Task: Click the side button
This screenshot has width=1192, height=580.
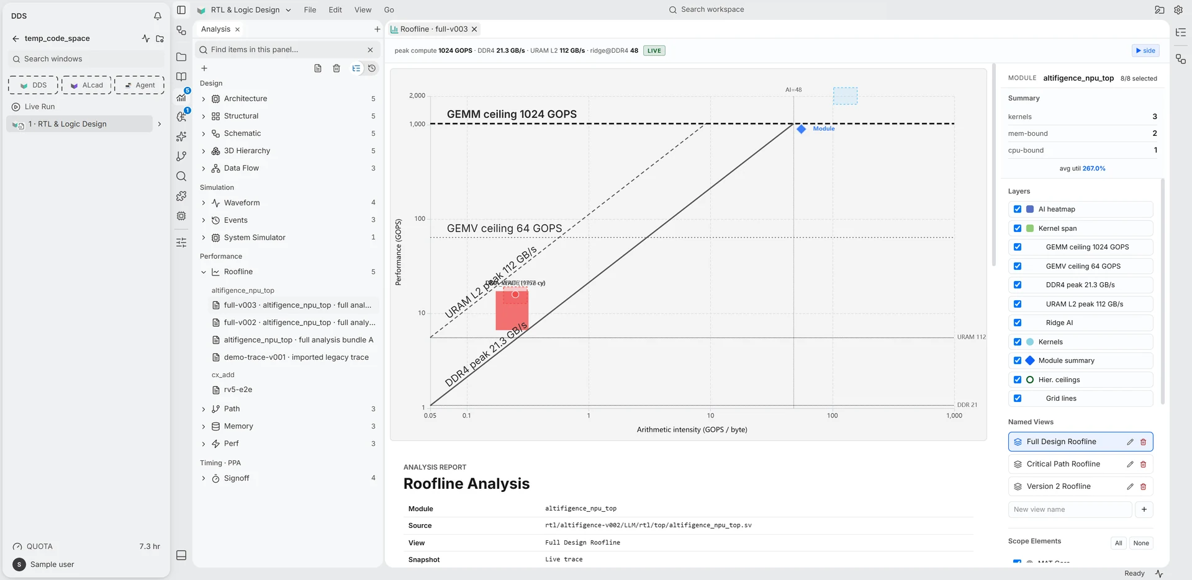Action: [1145, 51]
